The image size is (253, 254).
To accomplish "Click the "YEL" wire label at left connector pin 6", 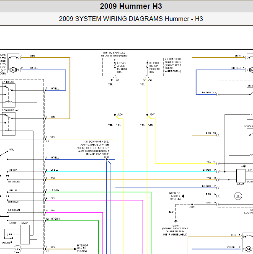I will 53,137.
